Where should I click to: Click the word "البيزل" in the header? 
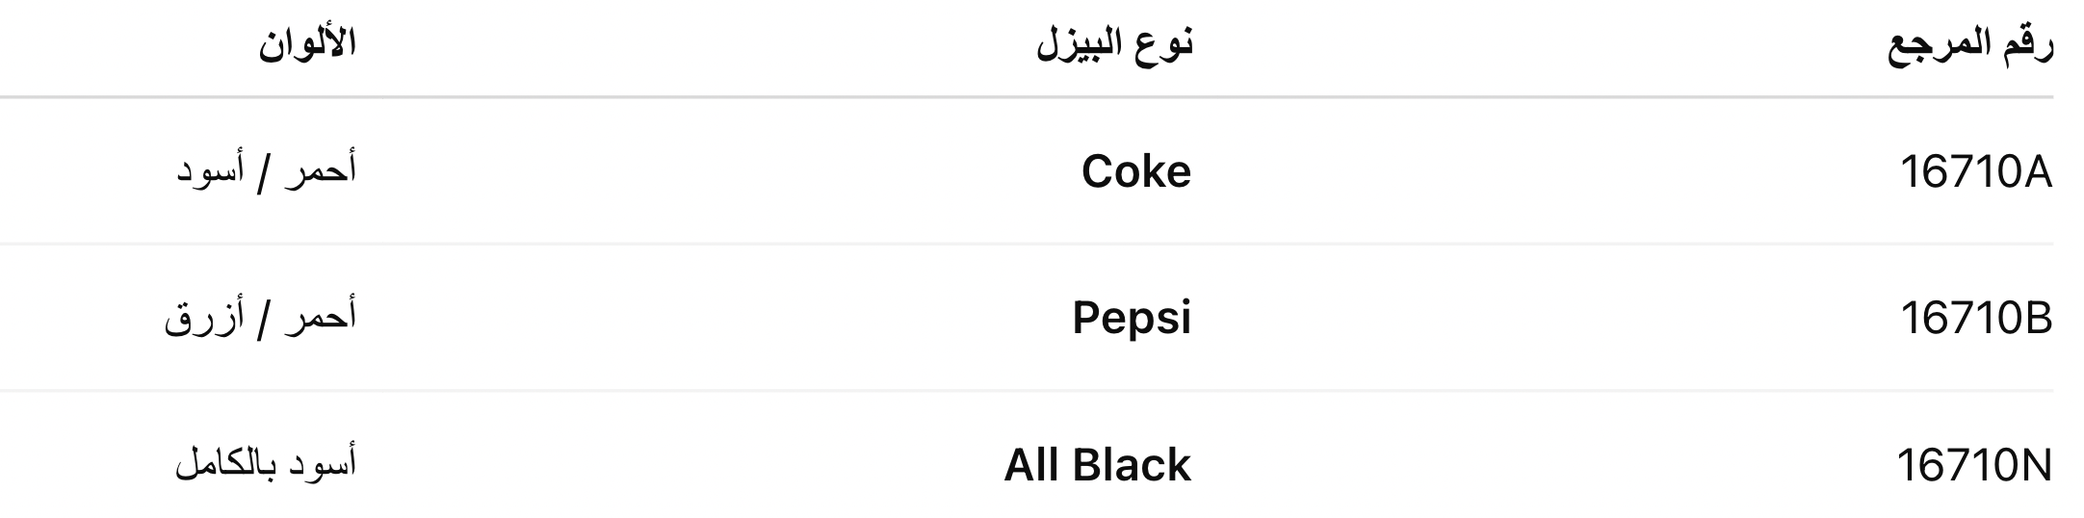(x=1079, y=46)
